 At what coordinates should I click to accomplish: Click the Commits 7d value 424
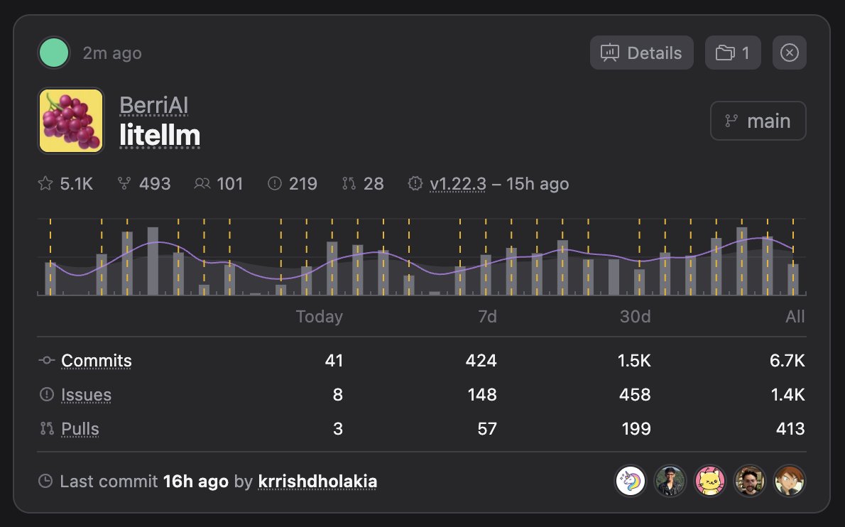(481, 361)
